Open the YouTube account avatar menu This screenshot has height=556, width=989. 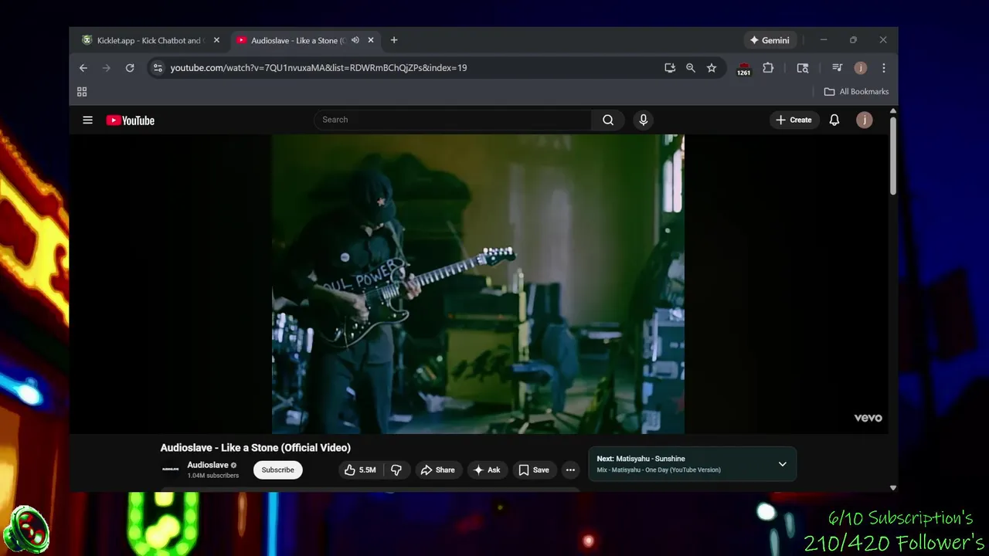(864, 120)
